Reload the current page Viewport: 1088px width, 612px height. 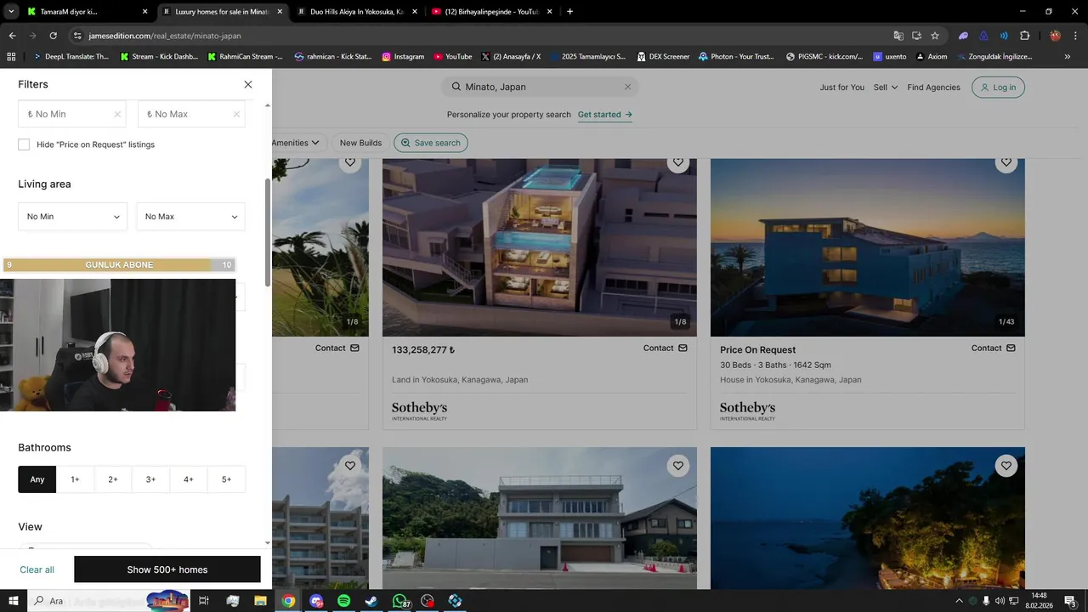(x=53, y=36)
